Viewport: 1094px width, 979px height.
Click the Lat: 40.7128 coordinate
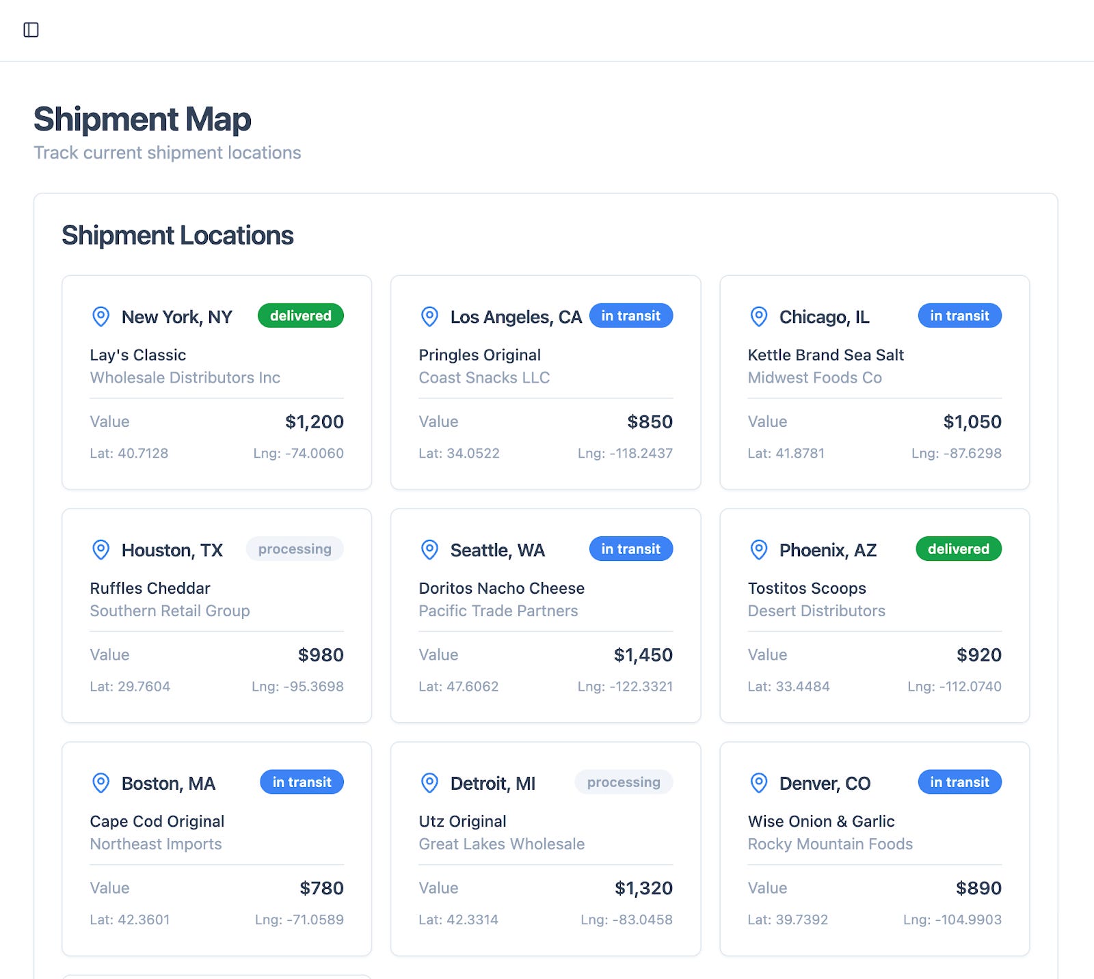[x=129, y=453]
